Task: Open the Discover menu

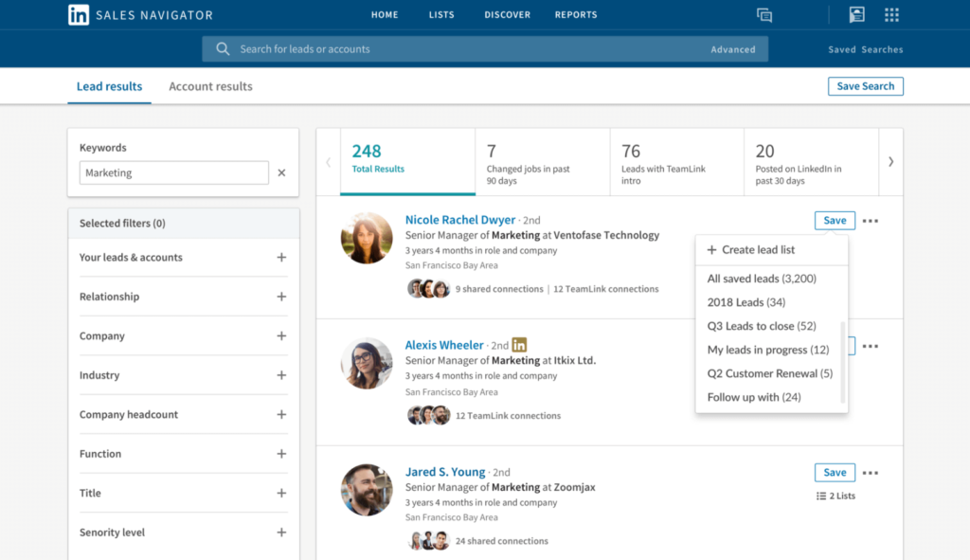Action: pyautogui.click(x=508, y=15)
